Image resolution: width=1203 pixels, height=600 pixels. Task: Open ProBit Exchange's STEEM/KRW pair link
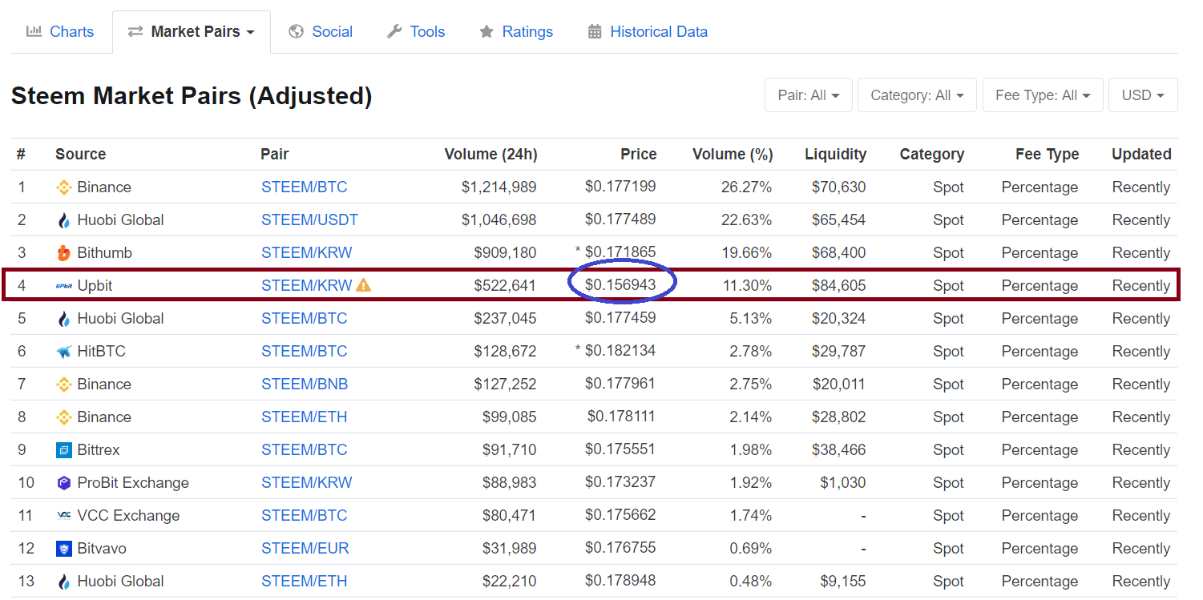pos(307,483)
